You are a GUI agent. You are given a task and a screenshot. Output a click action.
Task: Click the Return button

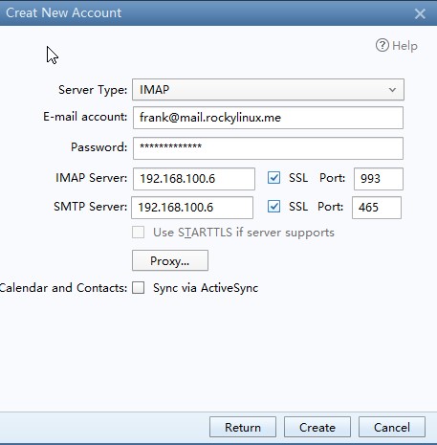[x=243, y=427]
